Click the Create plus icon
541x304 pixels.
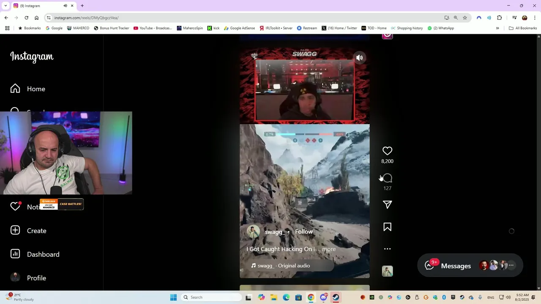[x=15, y=230]
